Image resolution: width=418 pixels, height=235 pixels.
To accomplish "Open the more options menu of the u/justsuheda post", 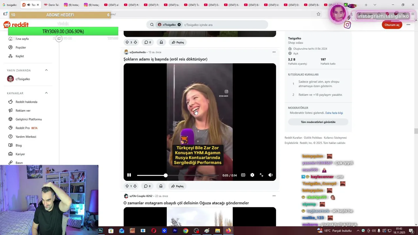I will 274,52.
